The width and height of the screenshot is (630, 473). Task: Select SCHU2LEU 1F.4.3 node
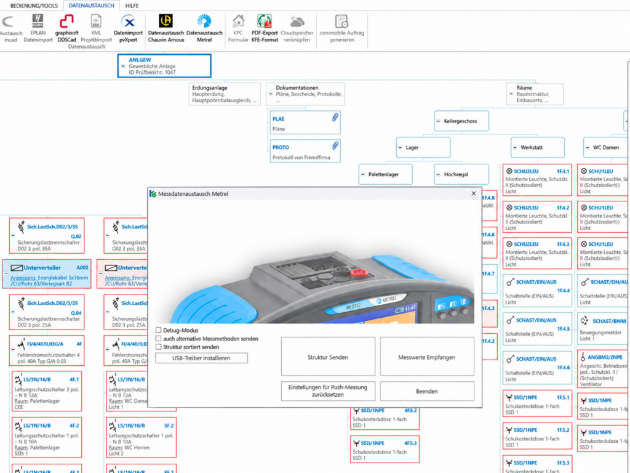coord(536,253)
